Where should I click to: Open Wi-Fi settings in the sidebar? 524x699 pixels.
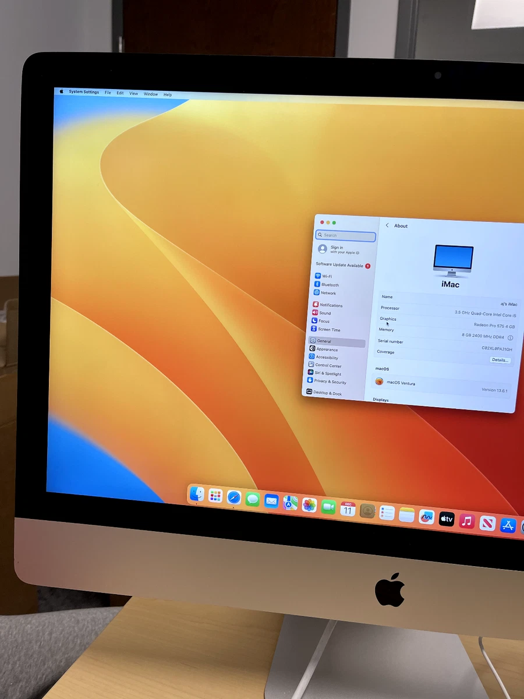(324, 276)
